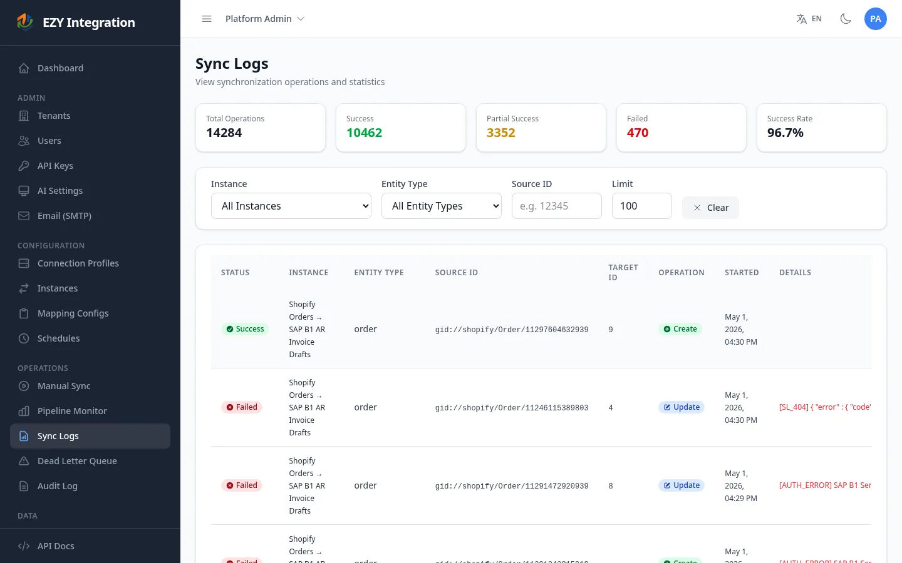Click the API Docs code icon
This screenshot has width=902, height=563.
pos(24,546)
